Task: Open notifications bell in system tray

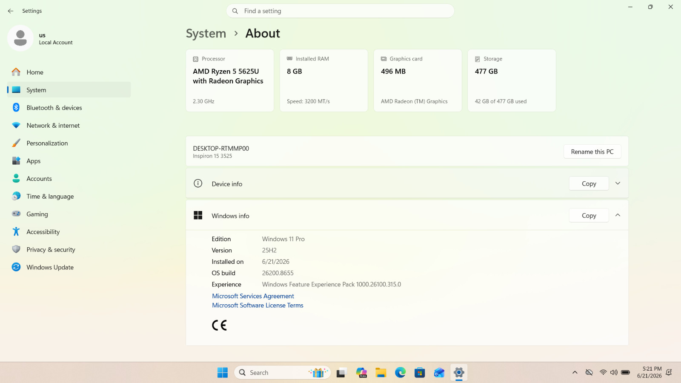Action: (669, 372)
